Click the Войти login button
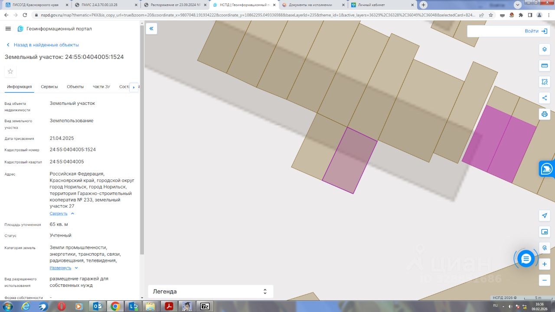Image resolution: width=555 pixels, height=312 pixels. click(535, 31)
